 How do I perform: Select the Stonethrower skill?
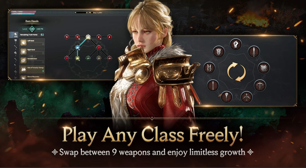tap(32, 60)
